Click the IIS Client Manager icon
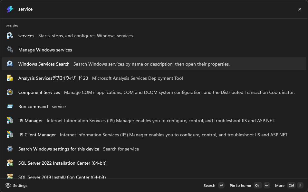Image resolution: width=308 pixels, height=192 pixels. (10, 134)
